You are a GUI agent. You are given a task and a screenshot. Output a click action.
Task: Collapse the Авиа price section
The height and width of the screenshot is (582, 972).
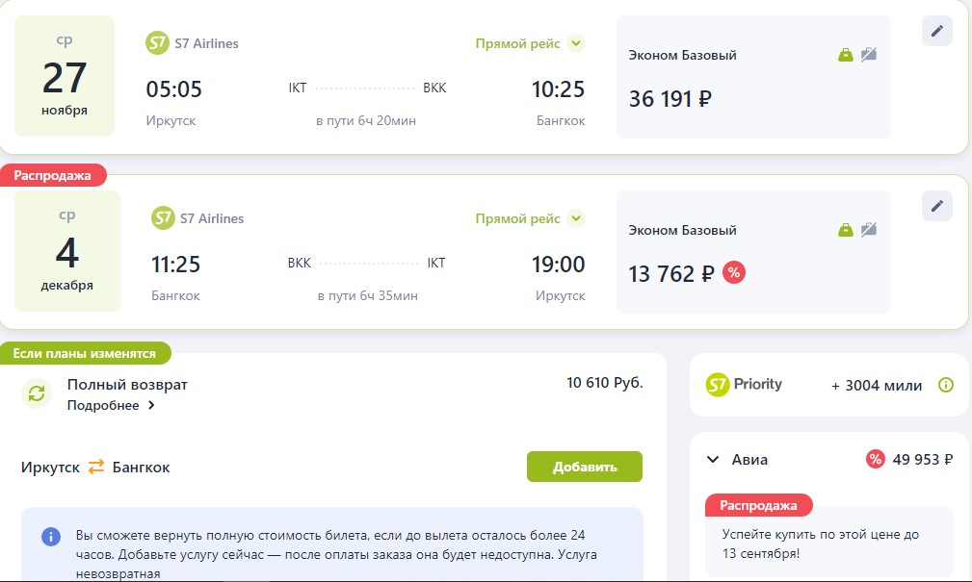tap(713, 460)
